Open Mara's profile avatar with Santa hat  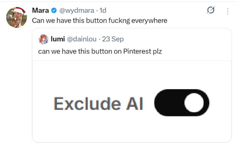click(16, 17)
